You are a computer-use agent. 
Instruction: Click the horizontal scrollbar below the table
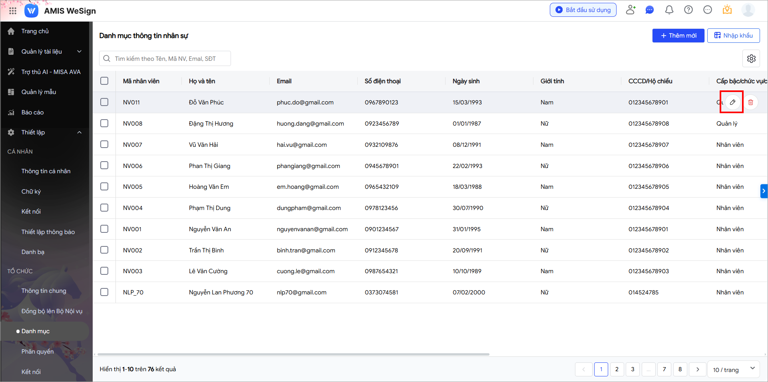[x=293, y=354]
